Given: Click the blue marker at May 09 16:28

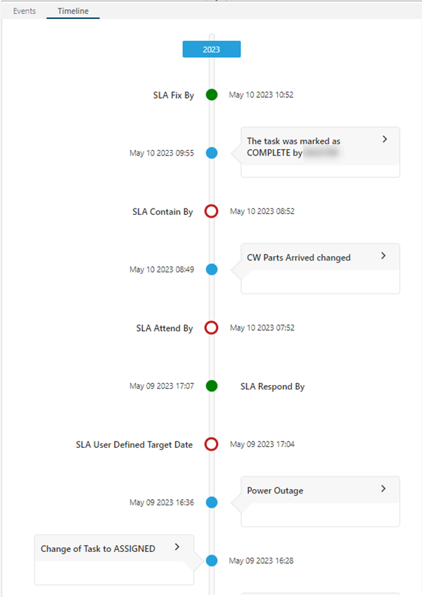Looking at the screenshot, I should (212, 561).
